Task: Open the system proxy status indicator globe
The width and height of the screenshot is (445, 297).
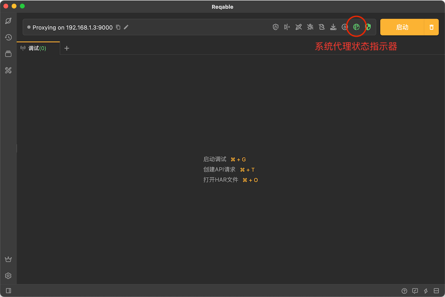Action: [x=356, y=27]
